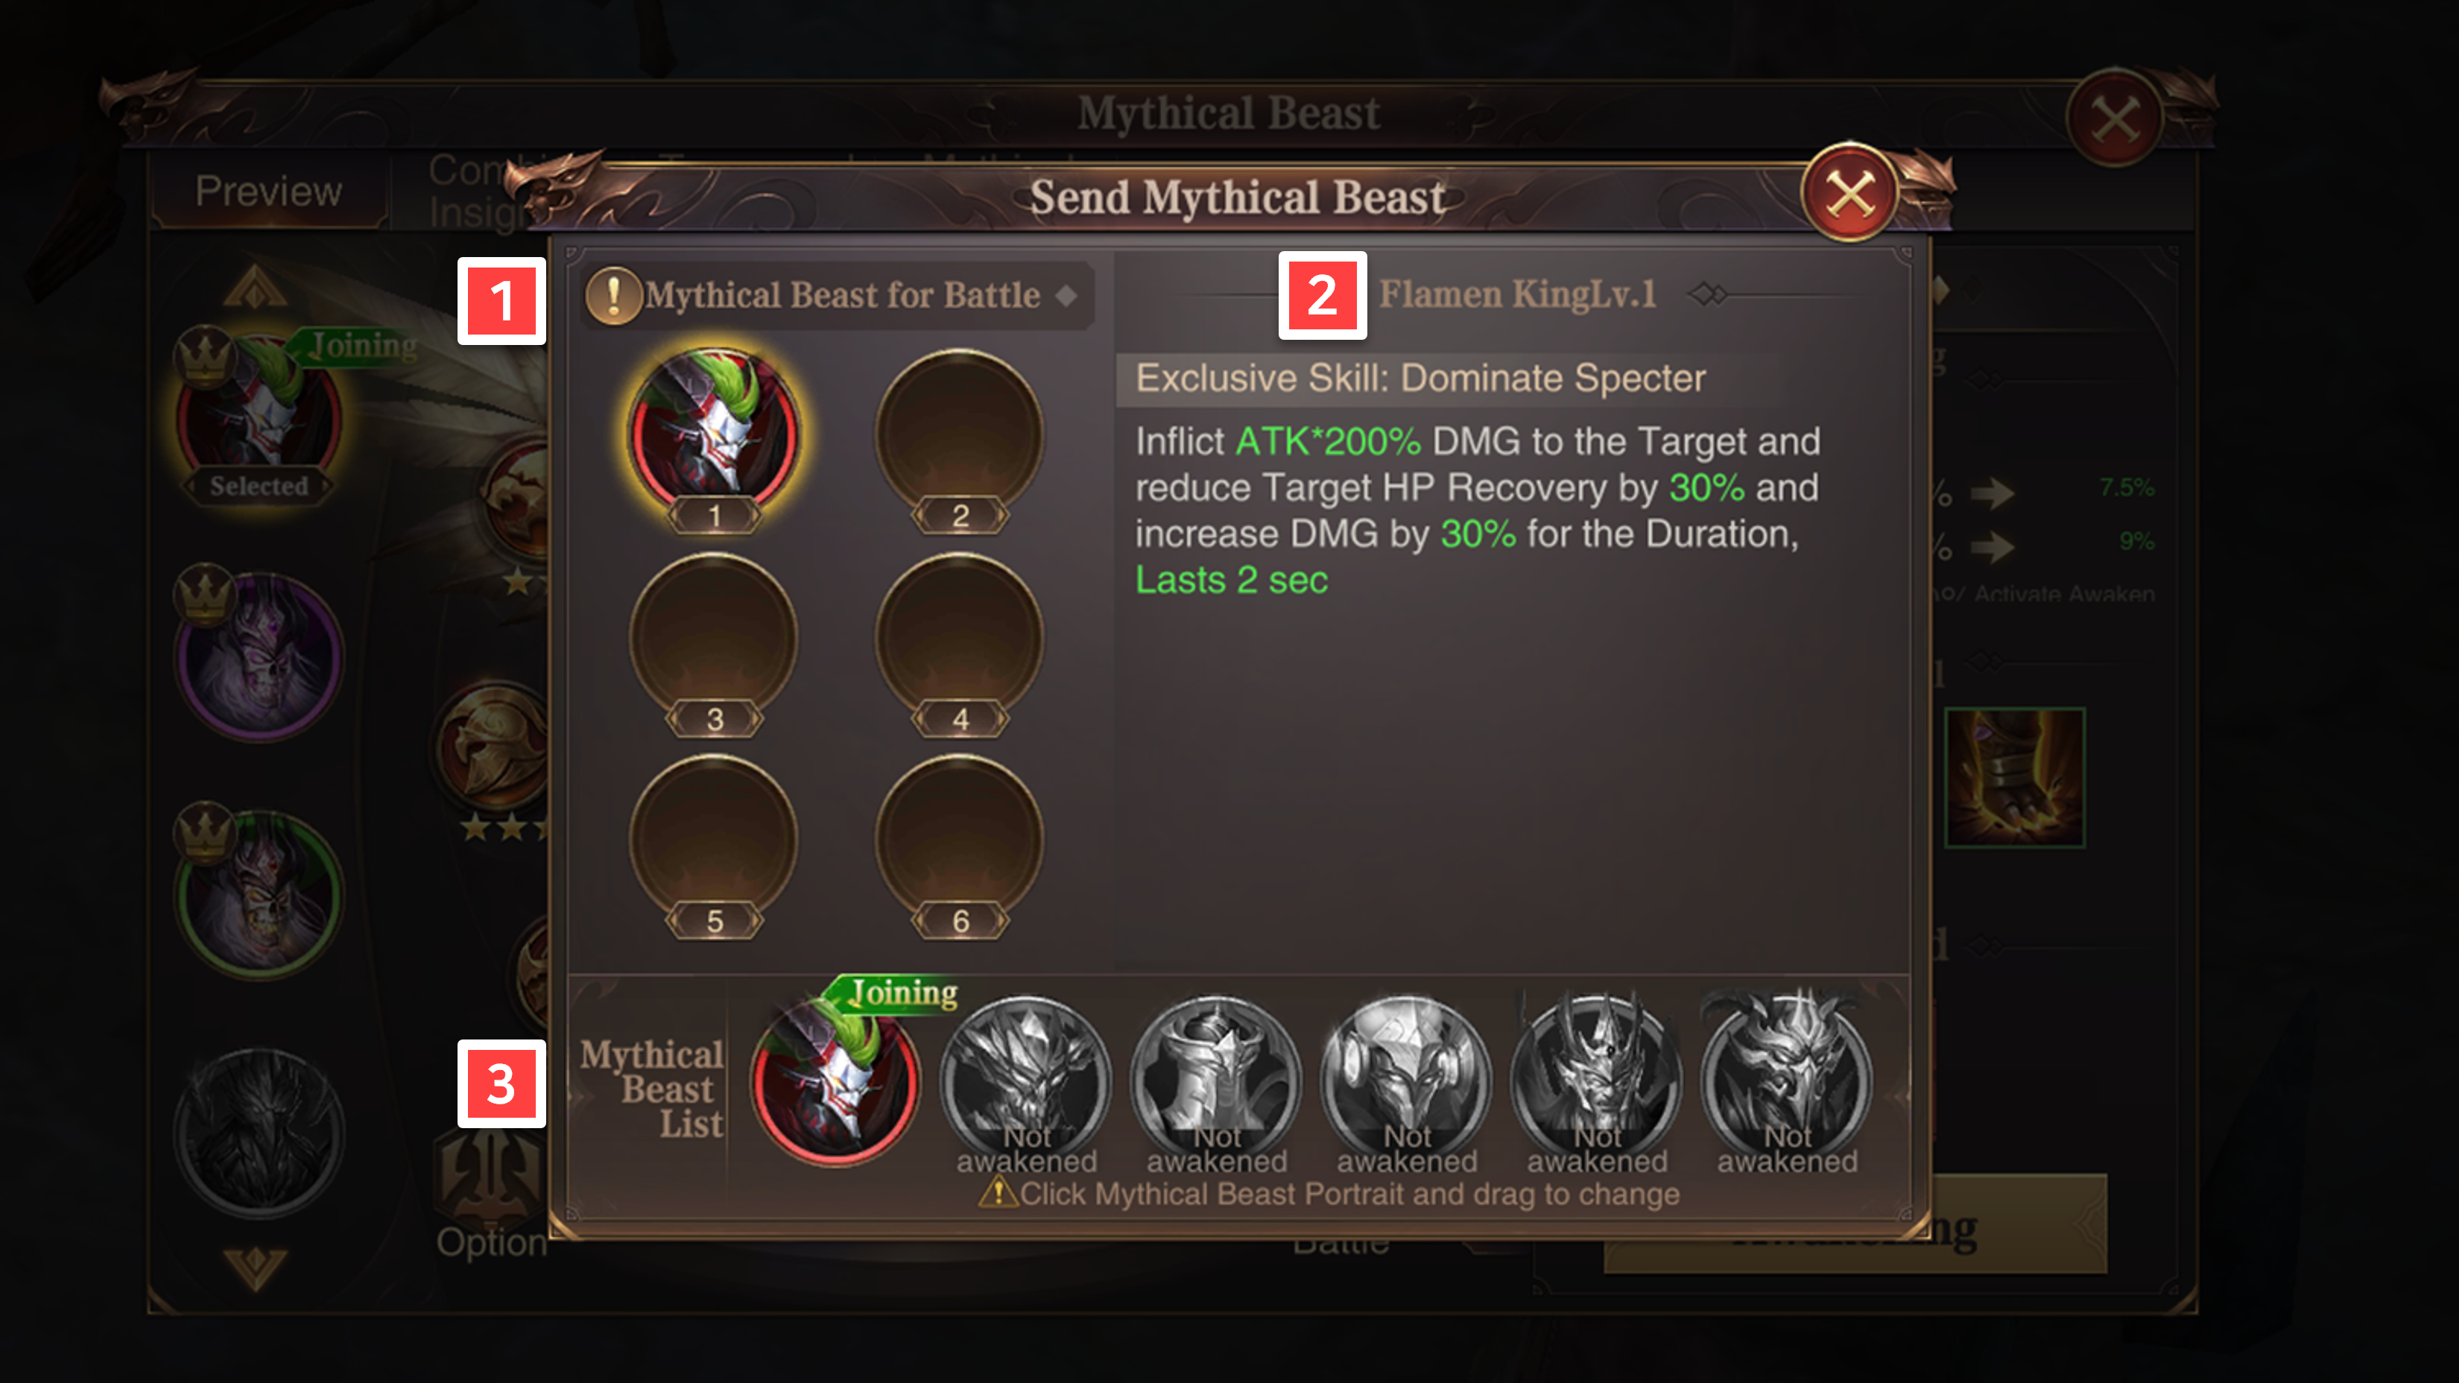Close the Send Mythical Beast dialog
The height and width of the screenshot is (1383, 2459).
pos(1849,194)
